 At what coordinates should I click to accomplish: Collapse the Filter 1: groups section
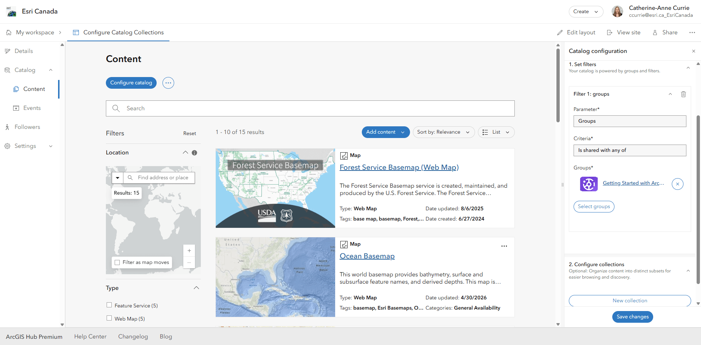click(x=670, y=94)
